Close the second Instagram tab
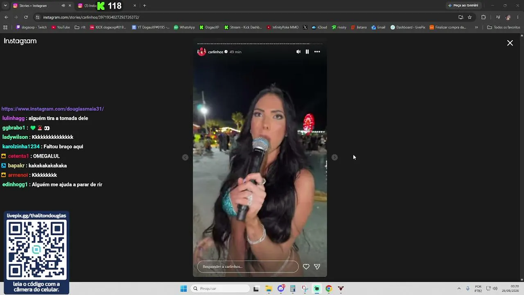Screen dimensions: 524x295 pyautogui.click(x=135, y=6)
